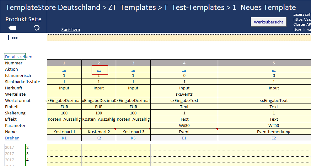This screenshot has width=311, height=166.
Task: Click the circular refresh icon
Action: pyautogui.click(x=36, y=28)
